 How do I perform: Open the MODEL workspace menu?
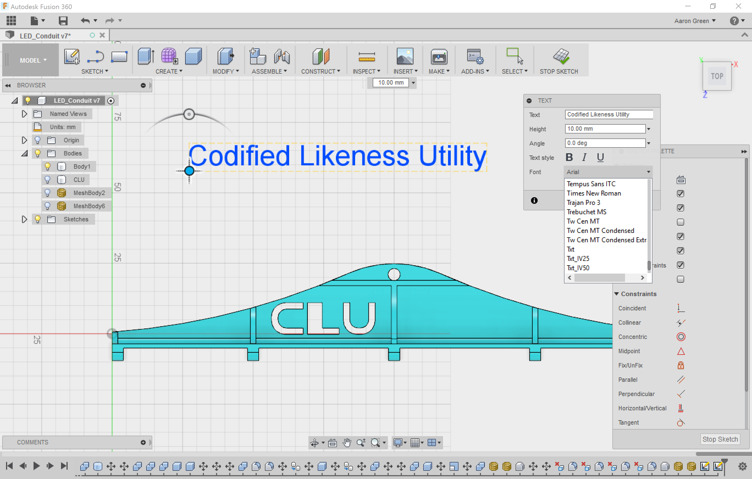click(30, 60)
